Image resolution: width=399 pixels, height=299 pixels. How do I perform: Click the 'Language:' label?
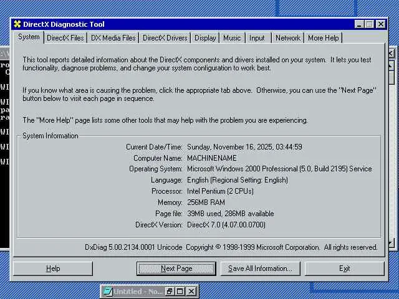[x=166, y=180]
